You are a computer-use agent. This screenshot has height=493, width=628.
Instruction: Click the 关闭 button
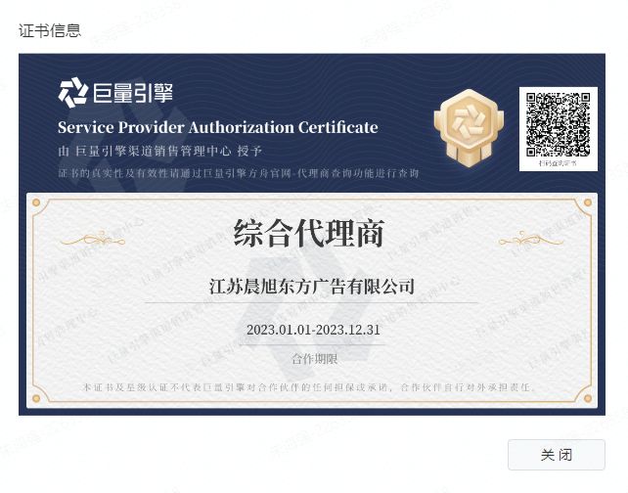(x=557, y=455)
